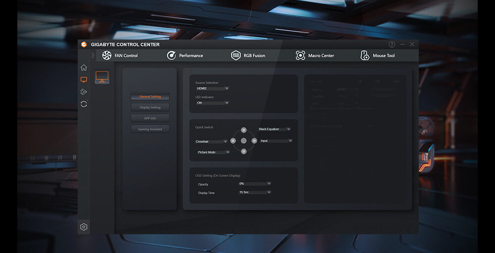Click the LED Indicator label
The width and height of the screenshot is (495, 253).
click(204, 97)
